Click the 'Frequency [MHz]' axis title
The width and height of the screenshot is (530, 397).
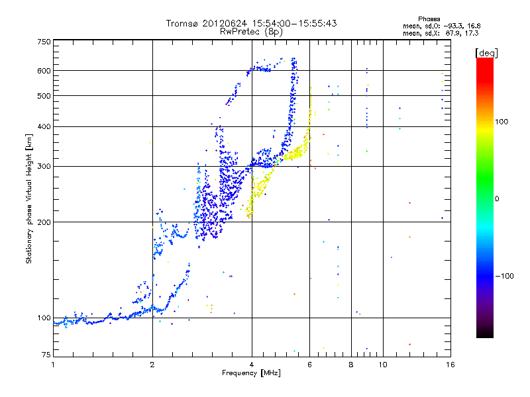251,373
